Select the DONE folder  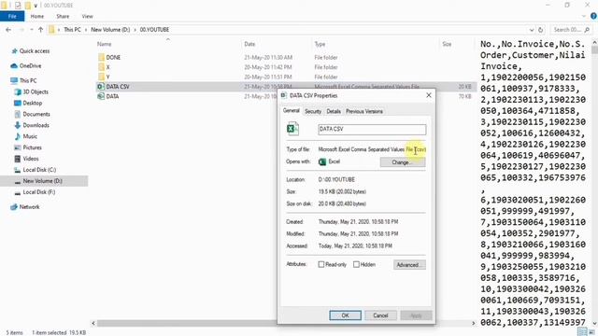pyautogui.click(x=113, y=57)
